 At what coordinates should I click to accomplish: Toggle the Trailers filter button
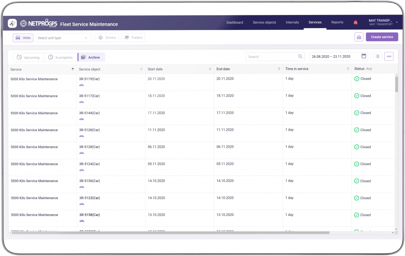coord(133,38)
